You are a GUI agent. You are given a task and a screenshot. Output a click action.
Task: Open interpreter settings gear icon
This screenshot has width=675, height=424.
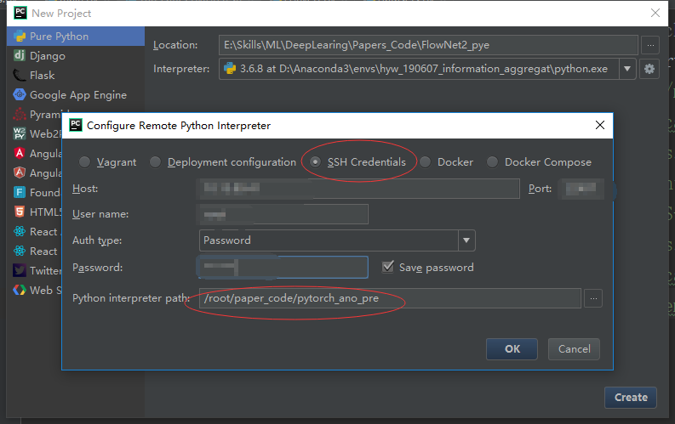point(649,69)
